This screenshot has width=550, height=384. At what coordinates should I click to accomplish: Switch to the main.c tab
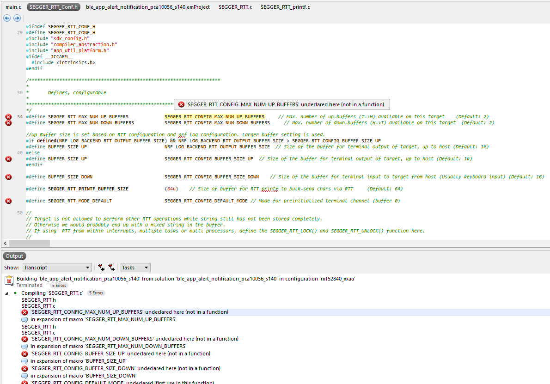coord(13,7)
